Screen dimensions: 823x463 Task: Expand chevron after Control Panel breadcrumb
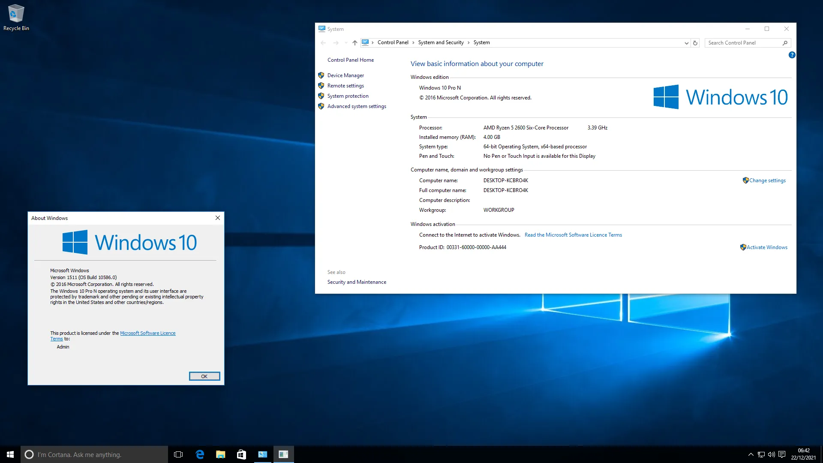(413, 42)
